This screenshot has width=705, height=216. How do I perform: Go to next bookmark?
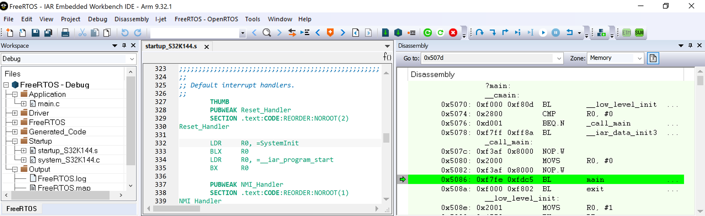point(343,32)
